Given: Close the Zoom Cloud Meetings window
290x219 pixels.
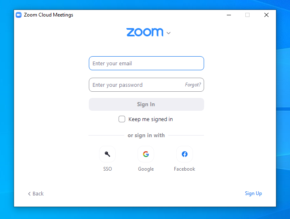Looking at the screenshot, I should [x=266, y=15].
